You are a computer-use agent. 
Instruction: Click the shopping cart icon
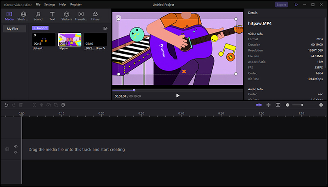tap(296, 5)
